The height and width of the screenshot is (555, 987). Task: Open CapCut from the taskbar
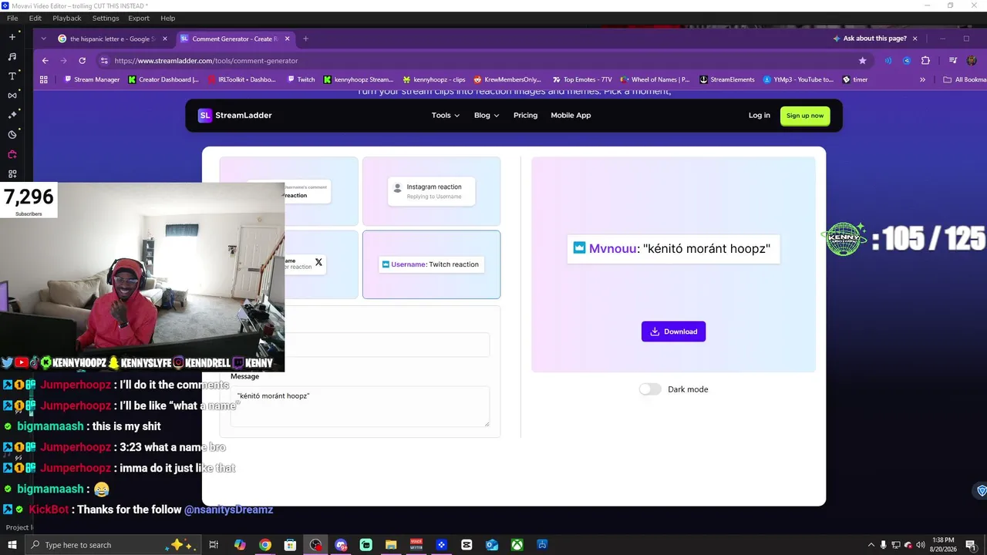coord(467,545)
